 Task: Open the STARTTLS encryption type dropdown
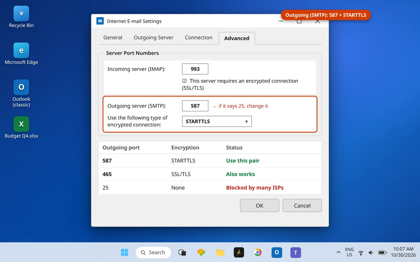pos(217,121)
